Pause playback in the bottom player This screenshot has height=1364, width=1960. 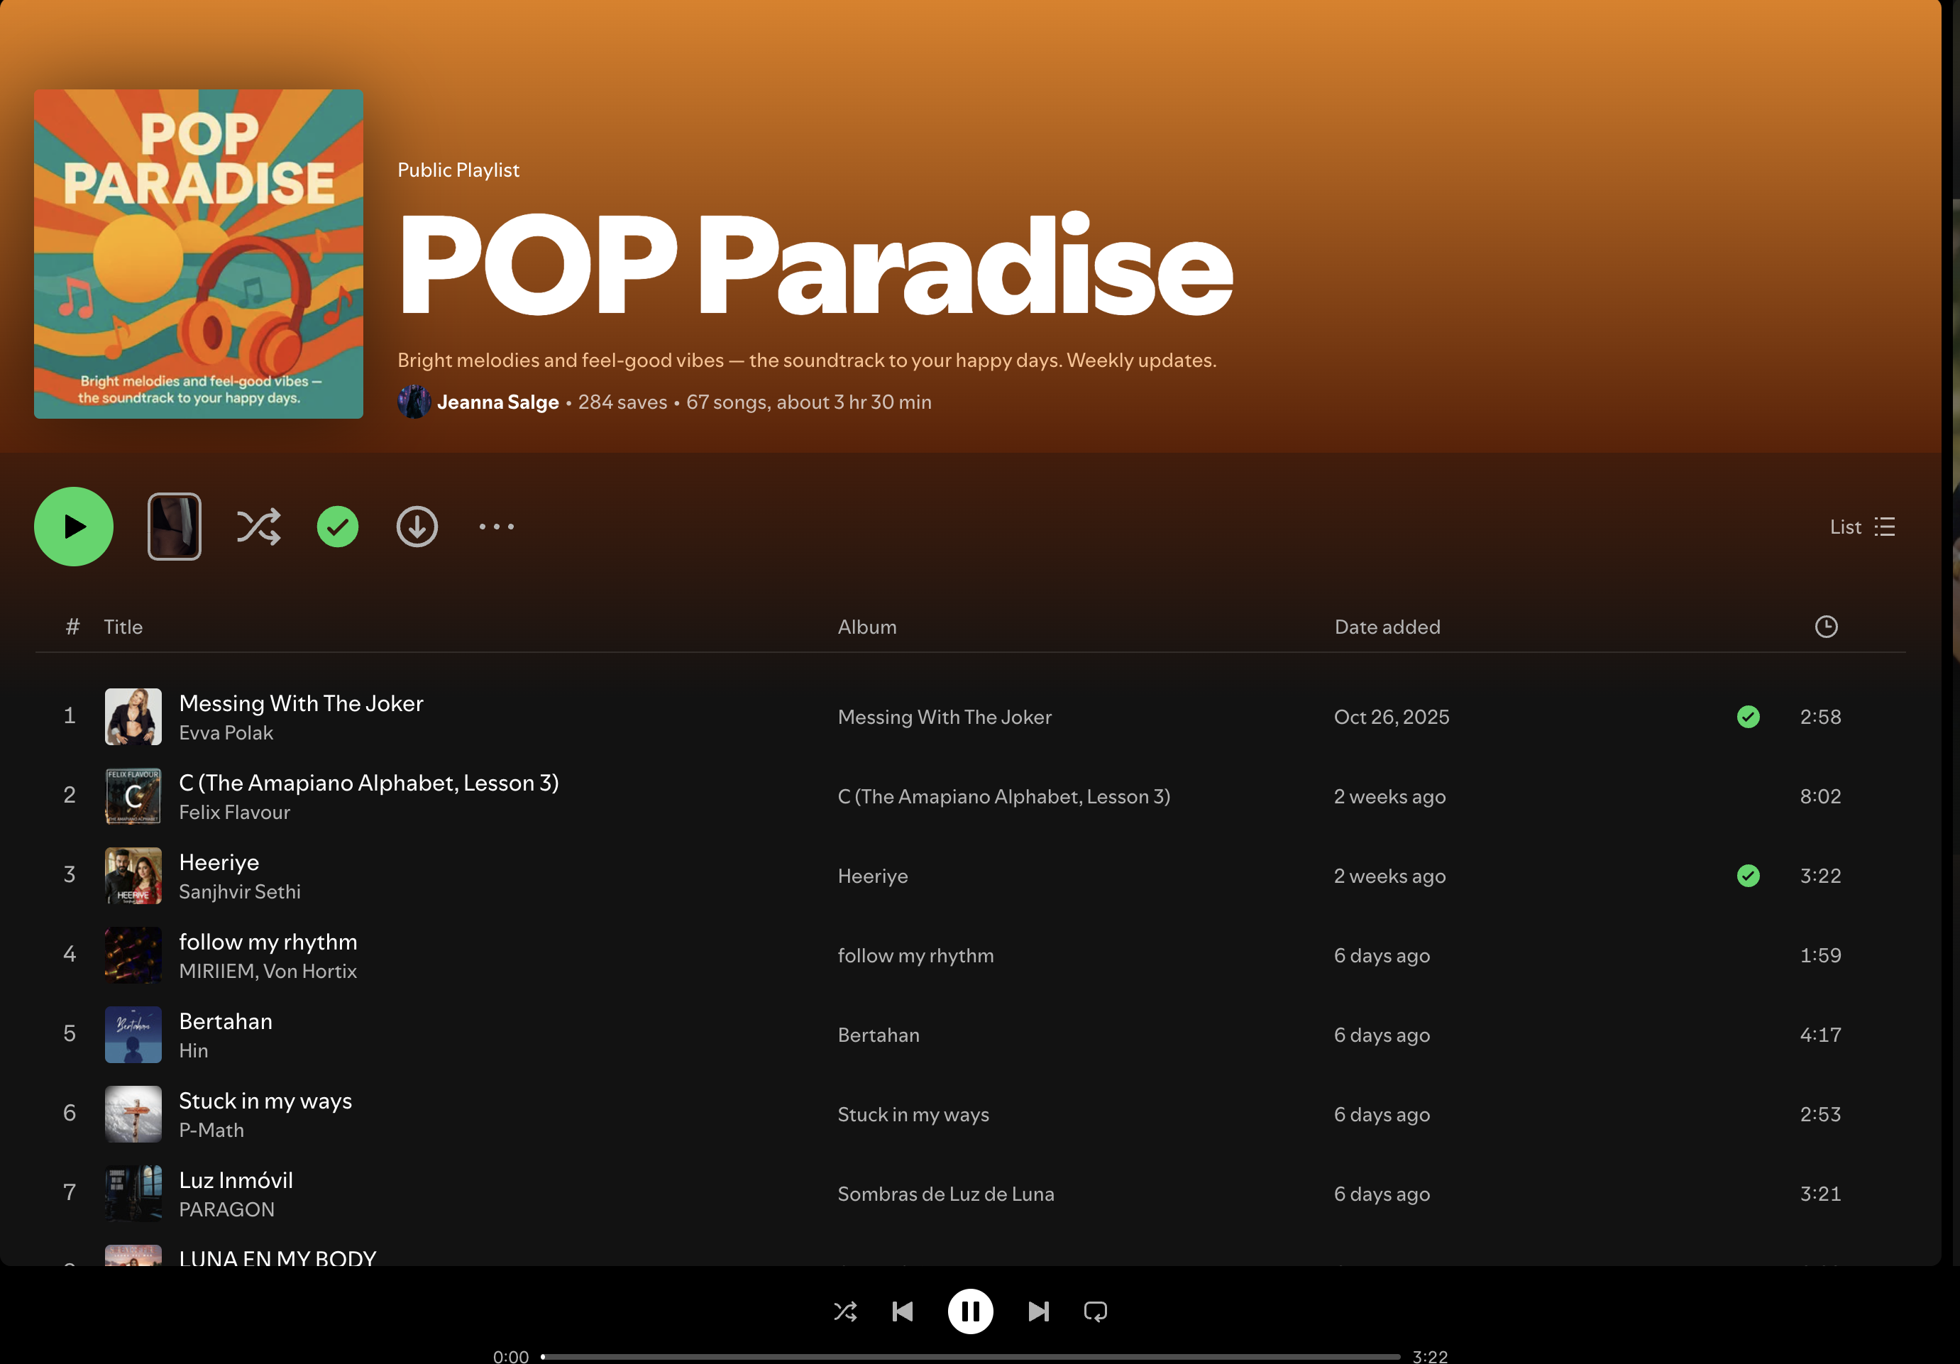click(970, 1311)
